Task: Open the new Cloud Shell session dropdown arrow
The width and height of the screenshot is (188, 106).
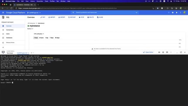Action: [x=33, y=53]
